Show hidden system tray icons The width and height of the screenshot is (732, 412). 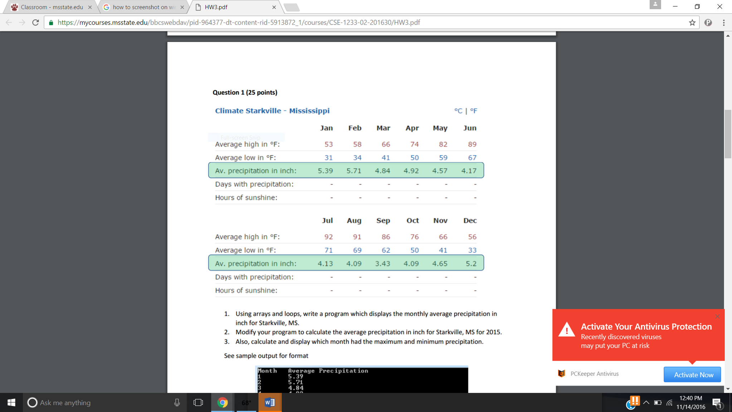pos(646,402)
